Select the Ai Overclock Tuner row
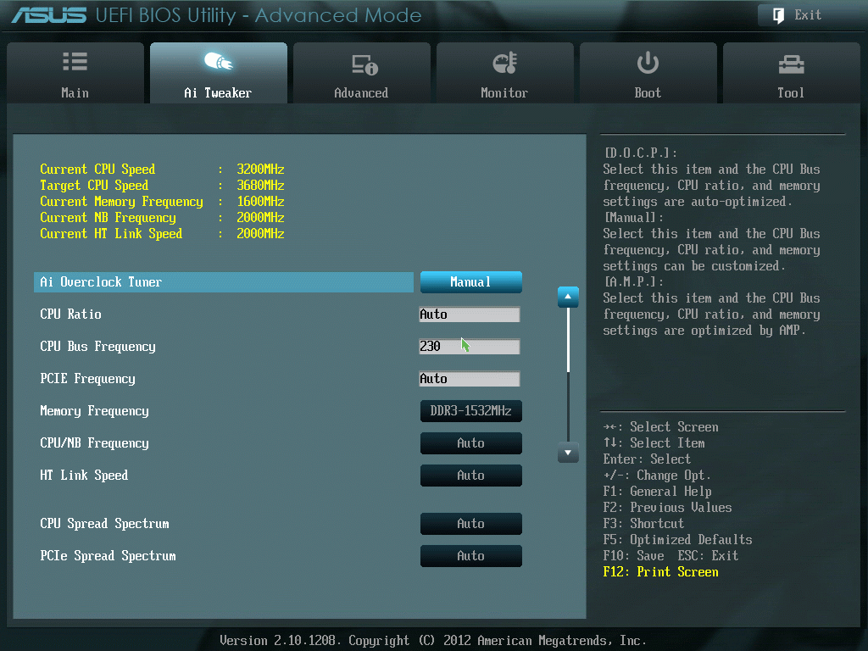The height and width of the screenshot is (651, 868). click(x=224, y=282)
